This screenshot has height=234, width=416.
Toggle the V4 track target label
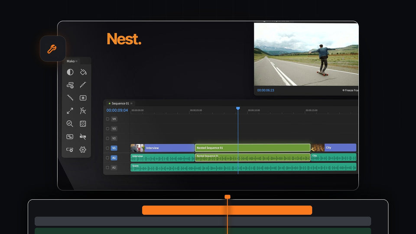[x=114, y=119]
